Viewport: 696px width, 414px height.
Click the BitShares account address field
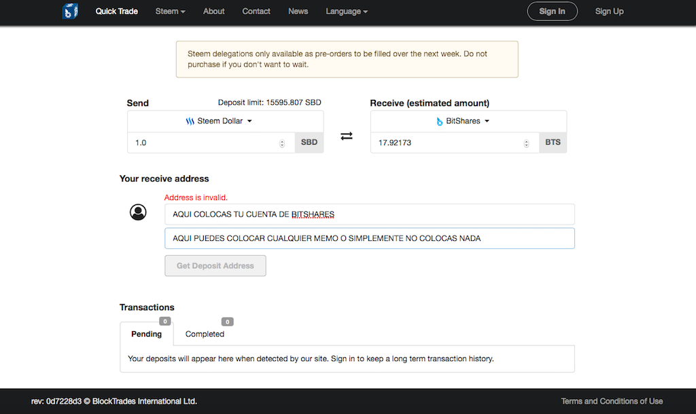tap(370, 214)
